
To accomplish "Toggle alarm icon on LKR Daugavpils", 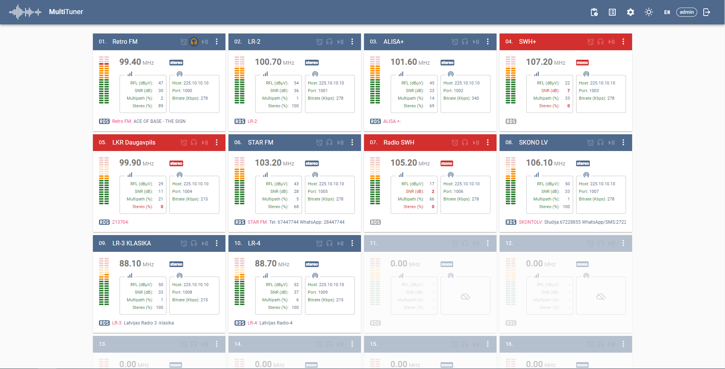I will (184, 143).
